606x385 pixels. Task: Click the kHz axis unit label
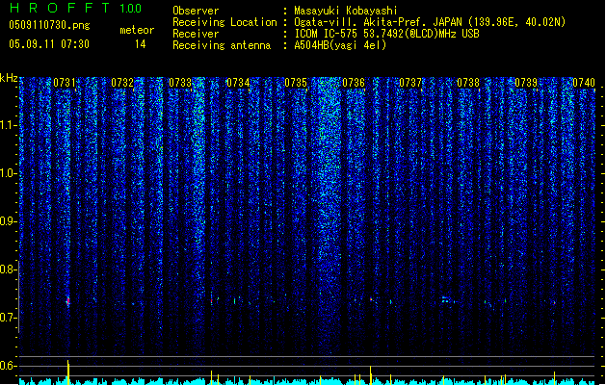point(9,78)
